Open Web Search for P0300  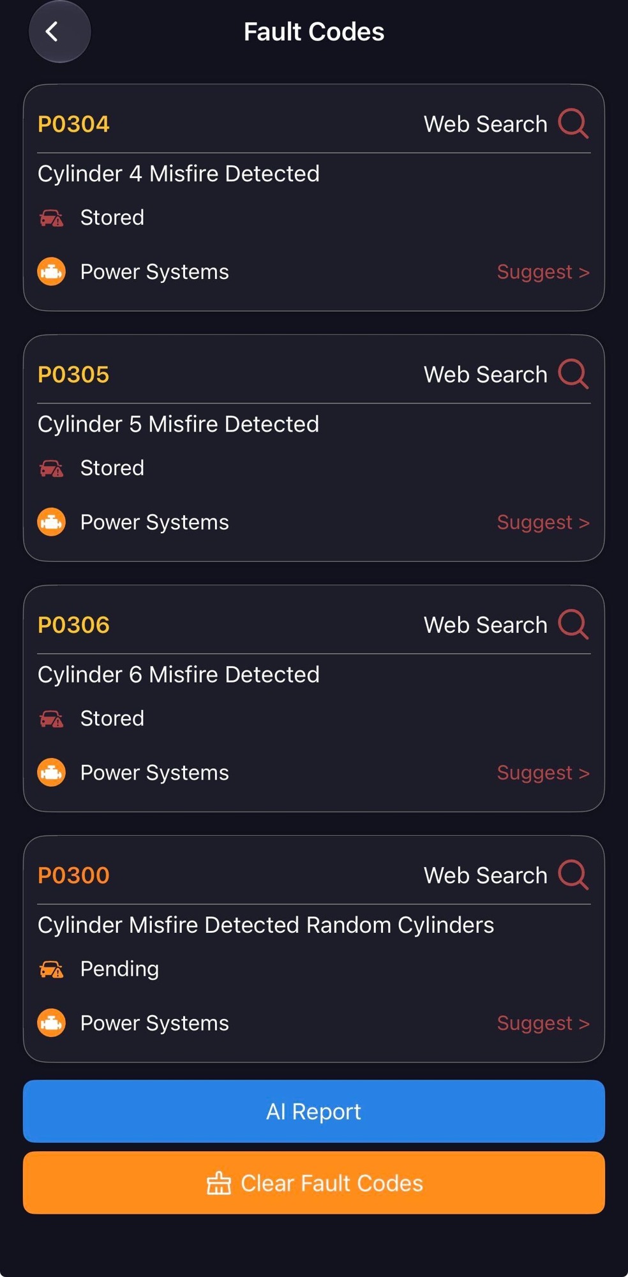pyautogui.click(x=486, y=875)
